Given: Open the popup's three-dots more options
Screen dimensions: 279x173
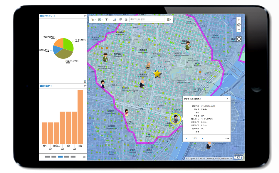Looking at the screenshot, I should (227, 138).
